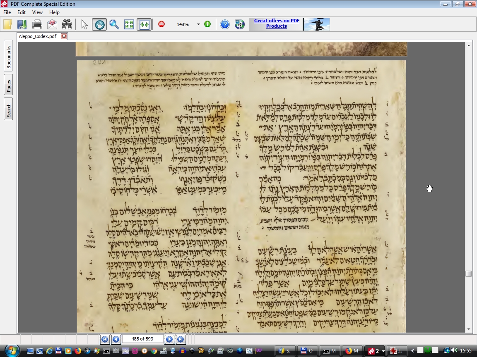Toggle the Fit Width view button
The image size is (477, 357).
click(x=144, y=24)
